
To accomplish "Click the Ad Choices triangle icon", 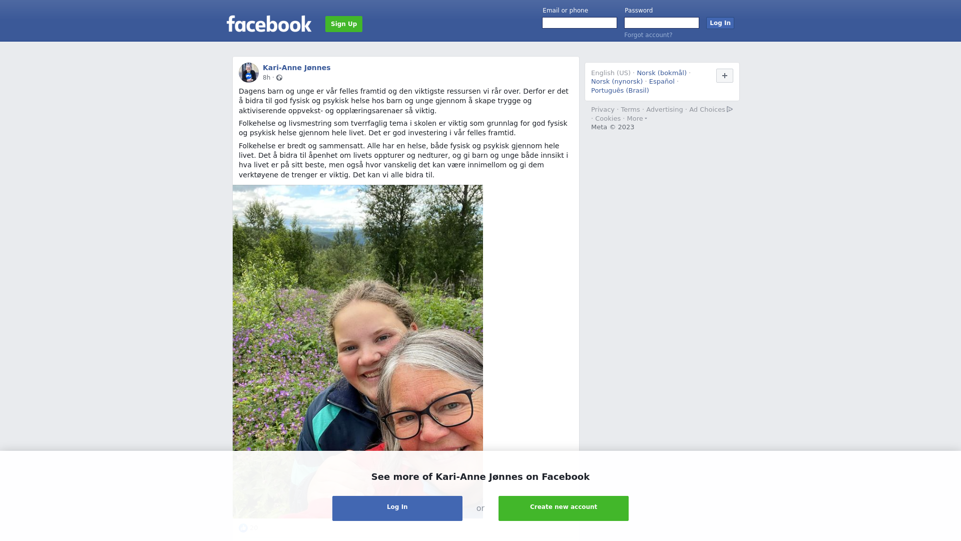I will [x=730, y=109].
